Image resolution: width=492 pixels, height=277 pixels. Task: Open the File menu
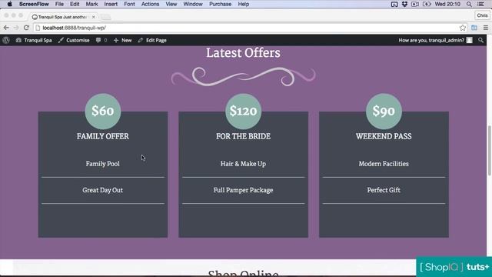(59, 4)
